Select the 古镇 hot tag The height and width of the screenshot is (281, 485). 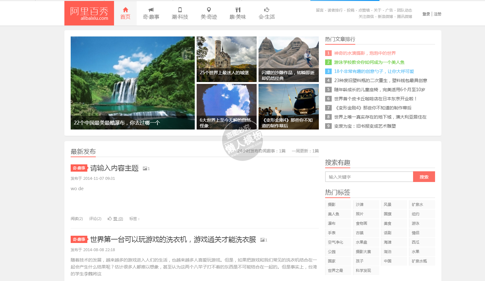[x=366, y=233]
